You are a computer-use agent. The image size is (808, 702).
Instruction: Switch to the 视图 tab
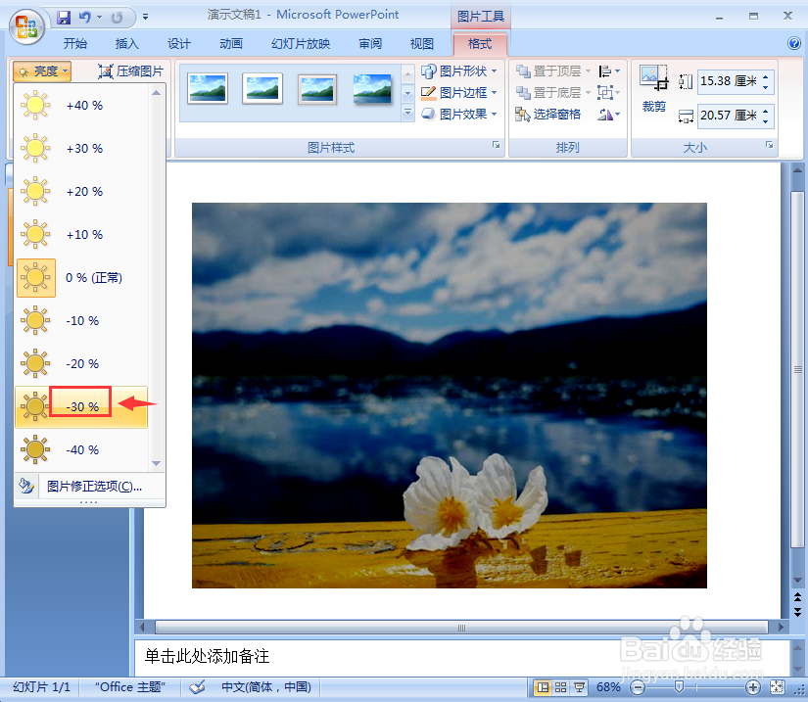(421, 44)
